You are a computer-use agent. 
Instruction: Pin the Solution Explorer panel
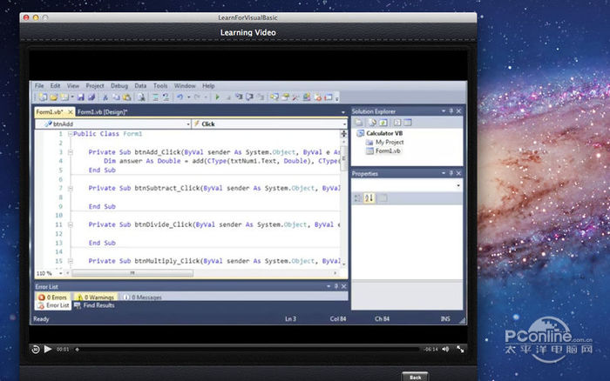[452, 112]
